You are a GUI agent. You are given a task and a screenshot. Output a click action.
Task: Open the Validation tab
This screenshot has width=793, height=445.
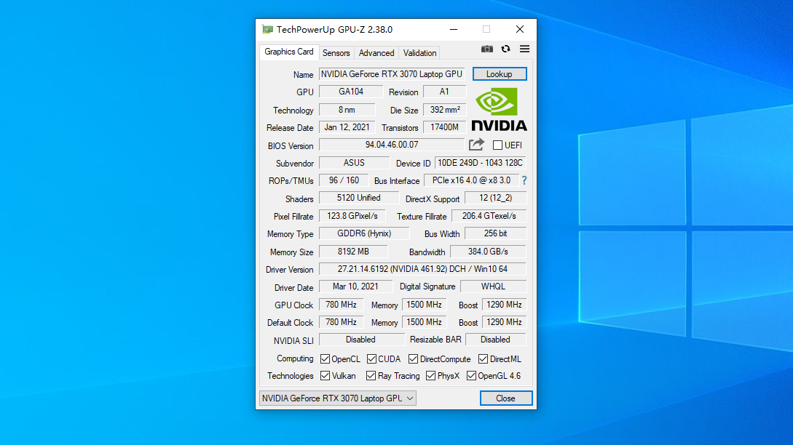click(420, 53)
